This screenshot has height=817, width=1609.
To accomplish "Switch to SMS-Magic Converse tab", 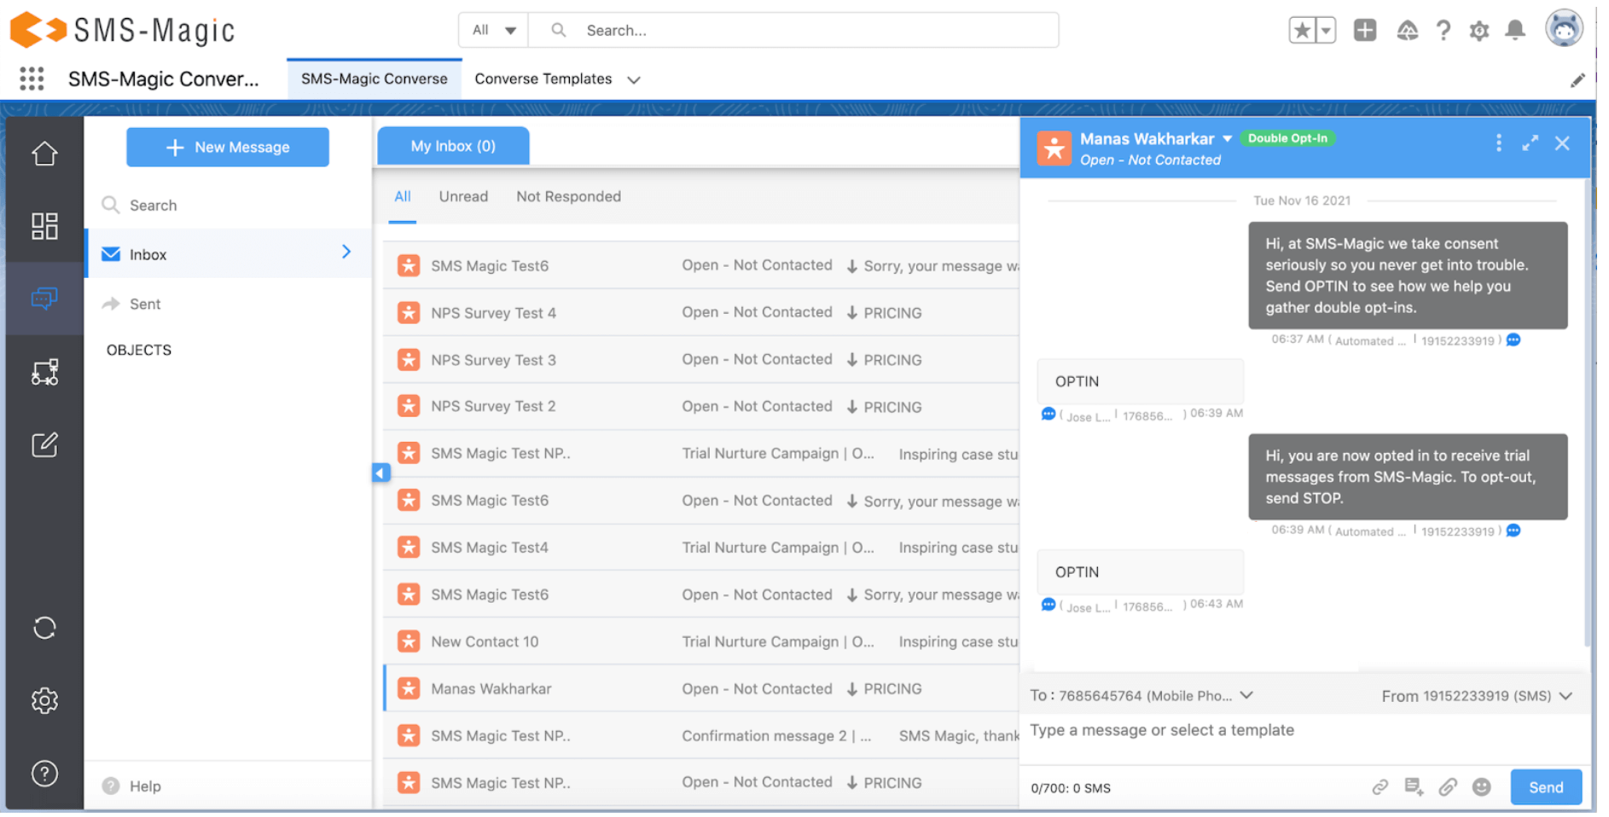I will click(x=375, y=78).
